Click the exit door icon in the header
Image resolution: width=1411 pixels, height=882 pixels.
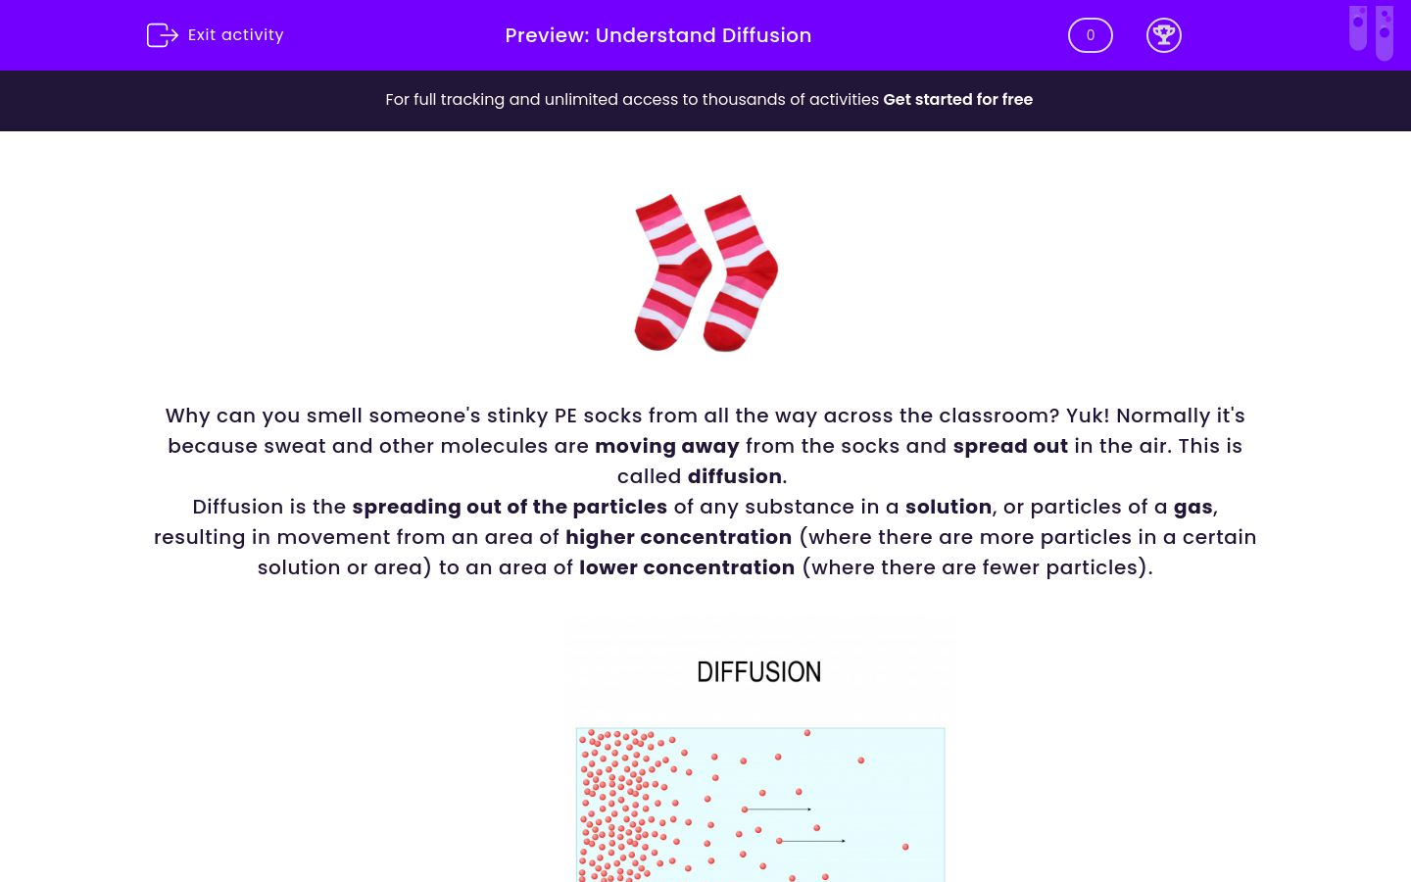tap(163, 34)
